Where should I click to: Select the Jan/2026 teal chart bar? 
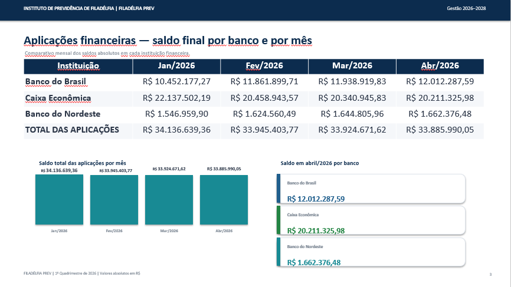coord(60,199)
